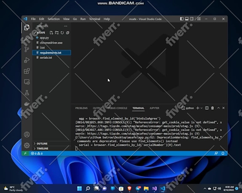The width and height of the screenshot is (242, 193).
Task: Add a new terminal with plus icon
Action: tap(198, 108)
